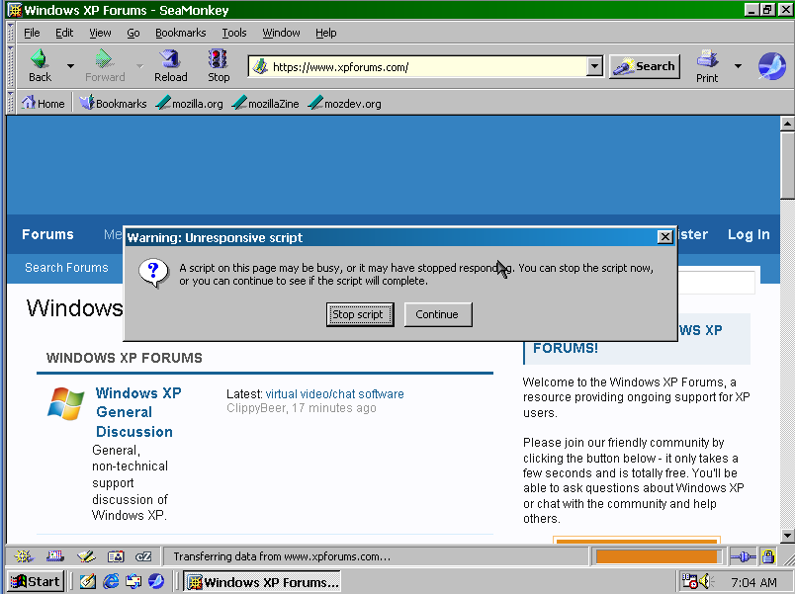Open the Mail & Newsgroups status bar icon
795x594 pixels.
54,556
